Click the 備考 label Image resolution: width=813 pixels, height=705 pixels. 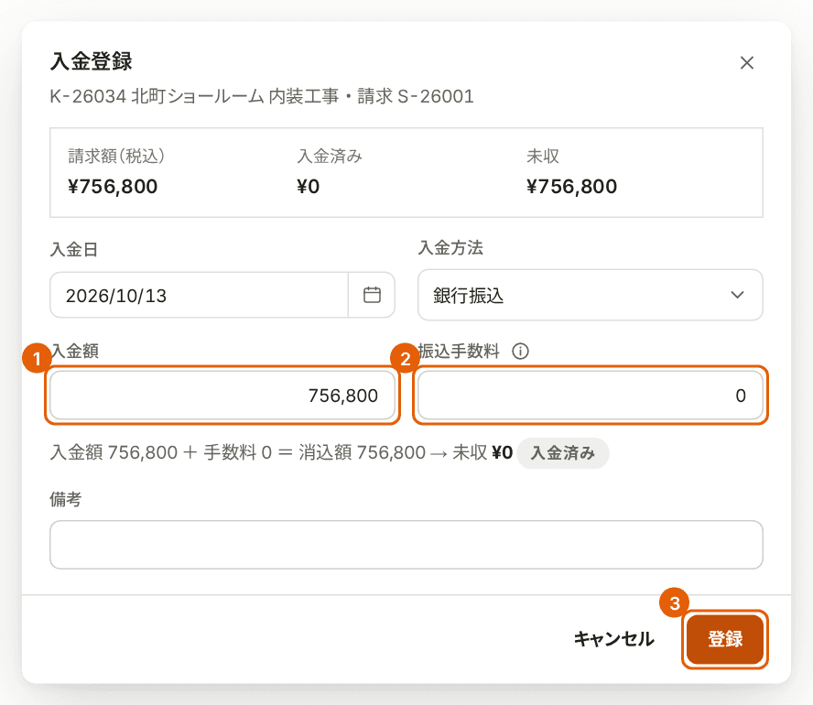click(x=66, y=499)
